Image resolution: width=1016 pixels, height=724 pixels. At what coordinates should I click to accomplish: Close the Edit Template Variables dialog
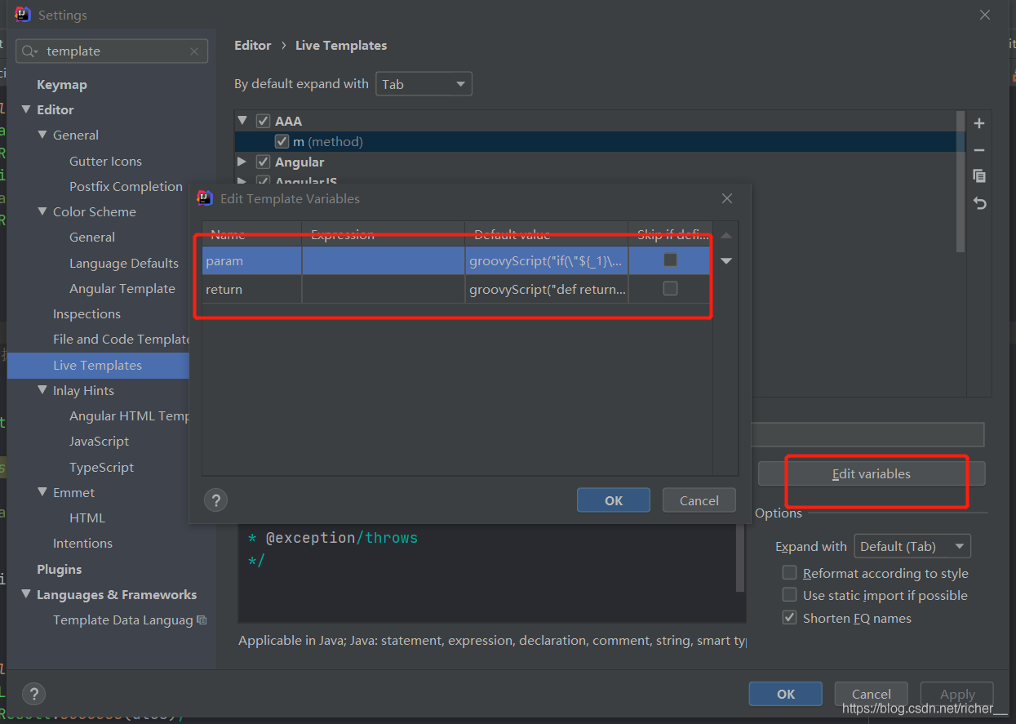(x=727, y=198)
